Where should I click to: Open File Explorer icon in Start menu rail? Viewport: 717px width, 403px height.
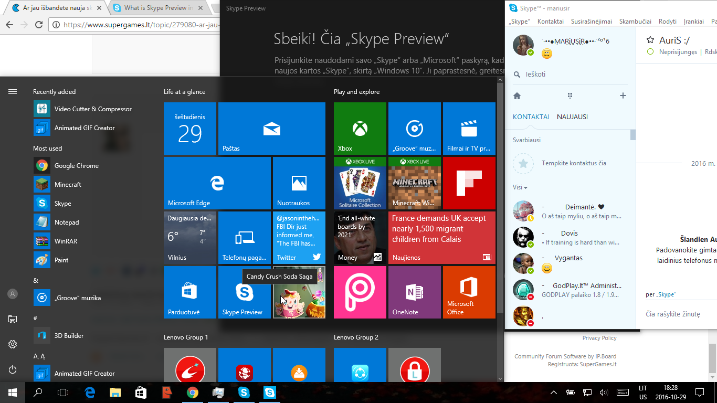coord(13,319)
